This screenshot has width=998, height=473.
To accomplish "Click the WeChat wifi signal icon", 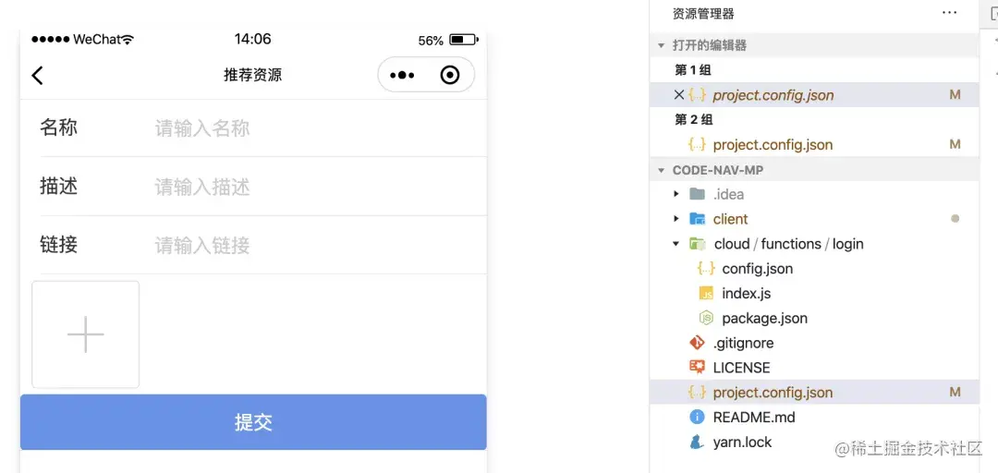I will [128, 40].
